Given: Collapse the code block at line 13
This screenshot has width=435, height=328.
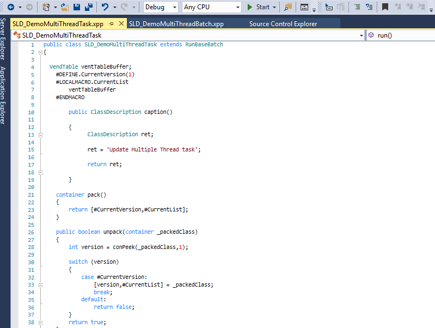Looking at the screenshot, I should [40, 135].
